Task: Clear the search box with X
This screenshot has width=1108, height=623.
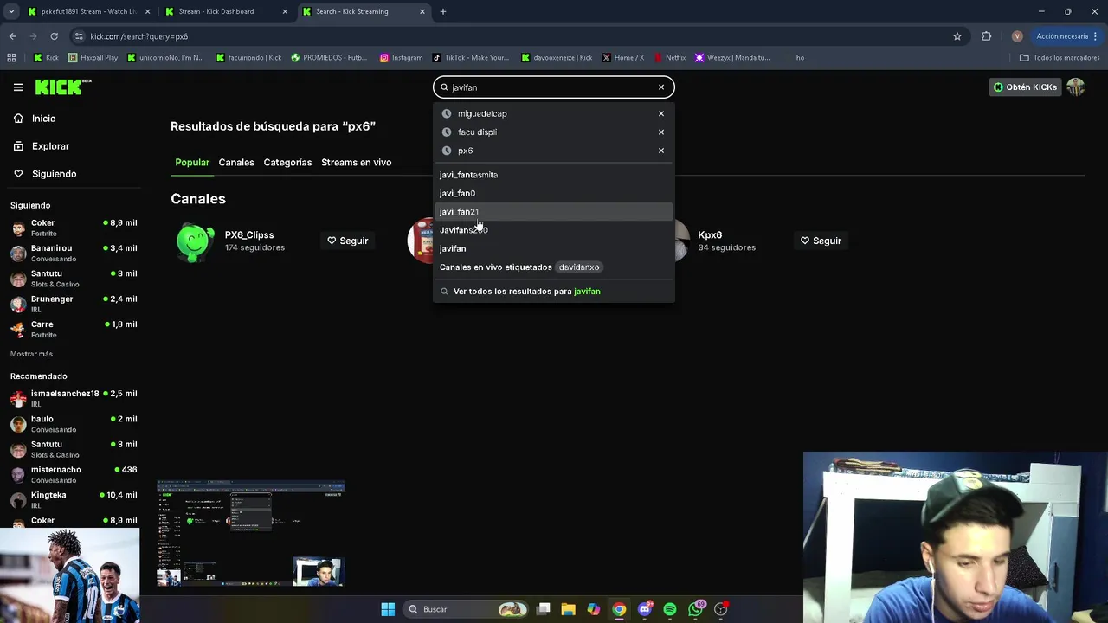Action: tap(661, 87)
